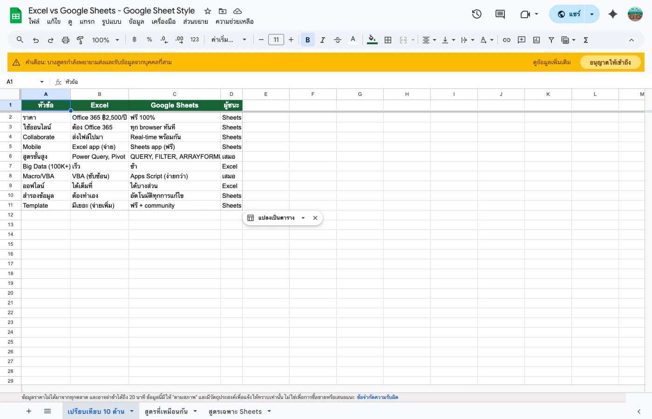This screenshot has width=652, height=419.
Task: Insert a link using the toolbar icon
Action: [507, 40]
